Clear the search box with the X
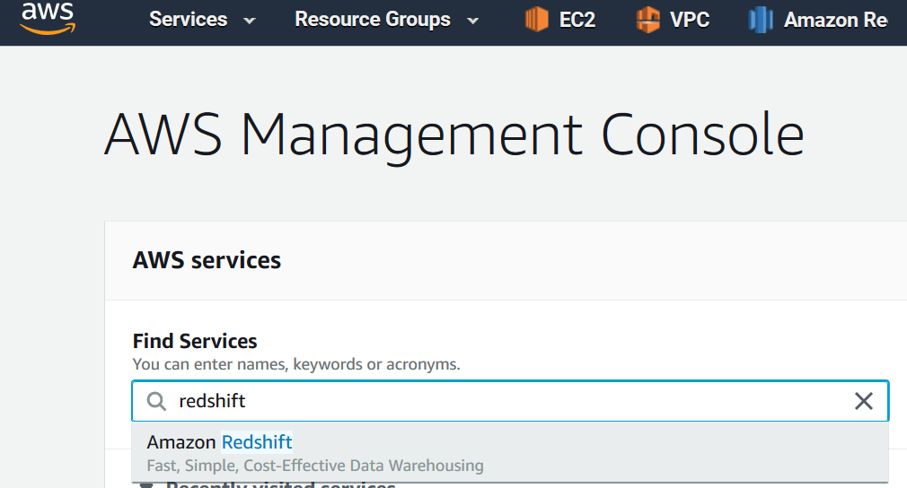Screen dimensions: 907x488 click(863, 401)
